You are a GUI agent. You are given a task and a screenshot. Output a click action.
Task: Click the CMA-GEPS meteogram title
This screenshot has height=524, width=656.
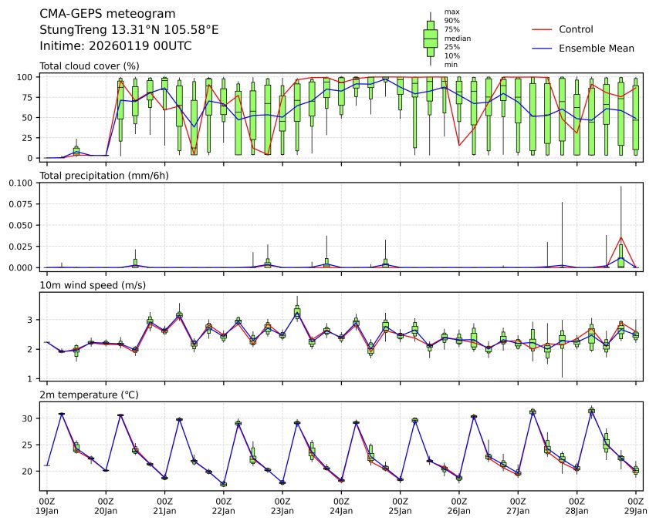107,14
